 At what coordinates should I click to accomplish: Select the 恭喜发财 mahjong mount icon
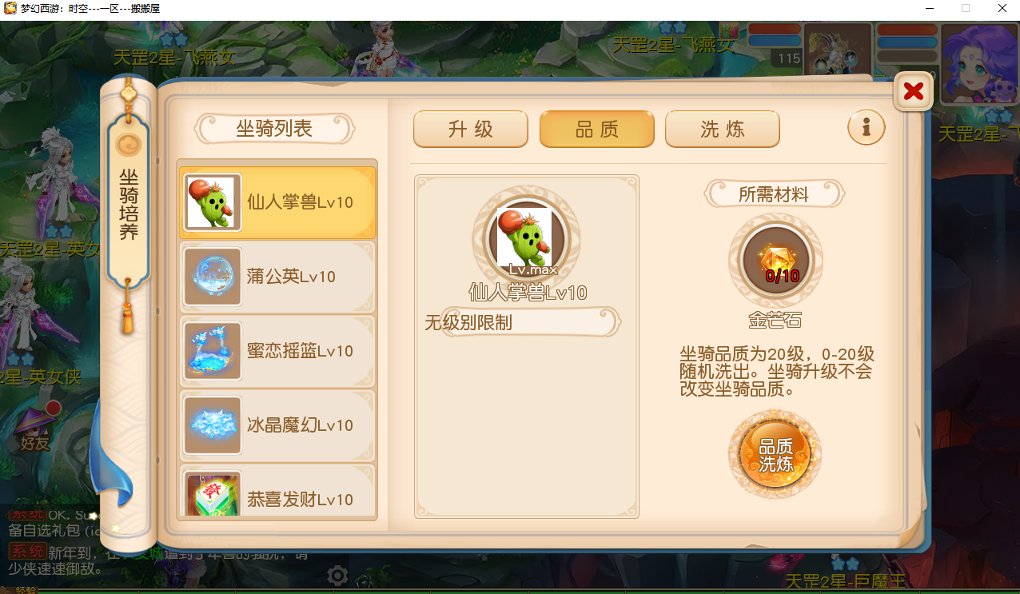213,494
